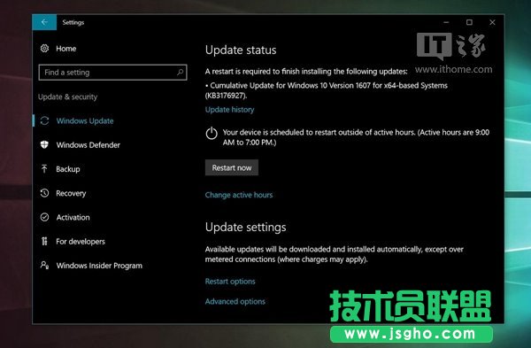531x348 pixels.
Task: Click the Update settings heading
Action: [245, 227]
